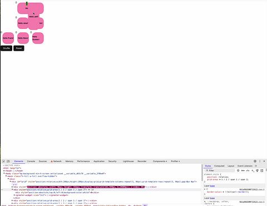
Task: Open the DevTools three-dot customize menu
Action: tap(260, 161)
